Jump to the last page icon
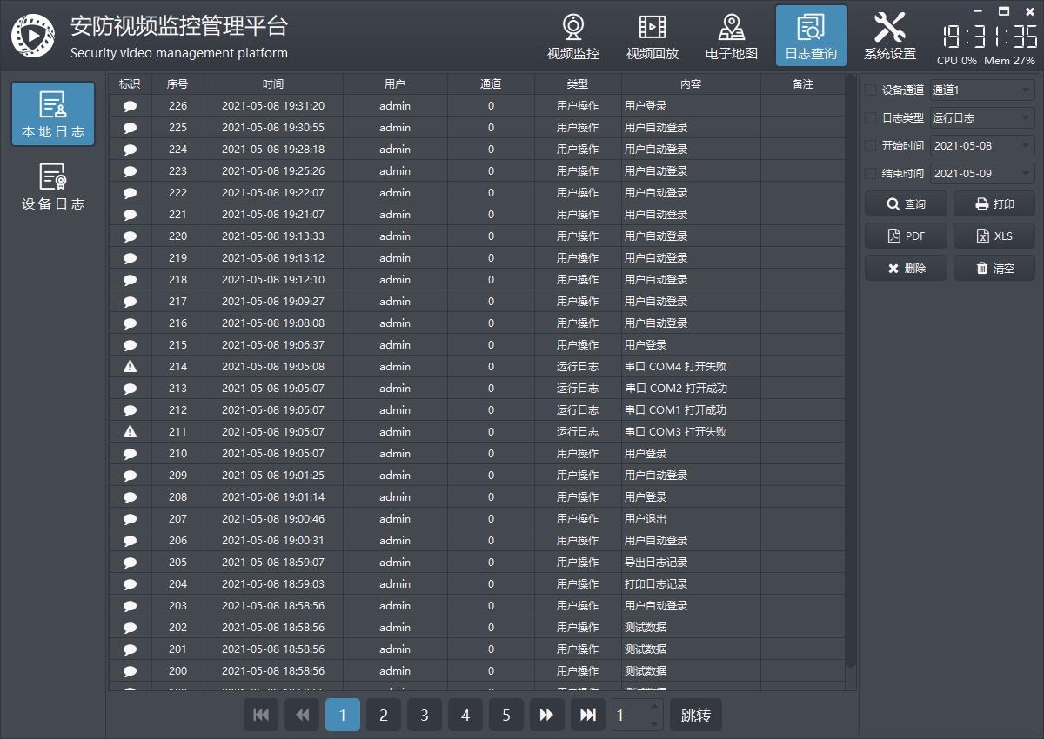1044x739 pixels. pyautogui.click(x=587, y=715)
